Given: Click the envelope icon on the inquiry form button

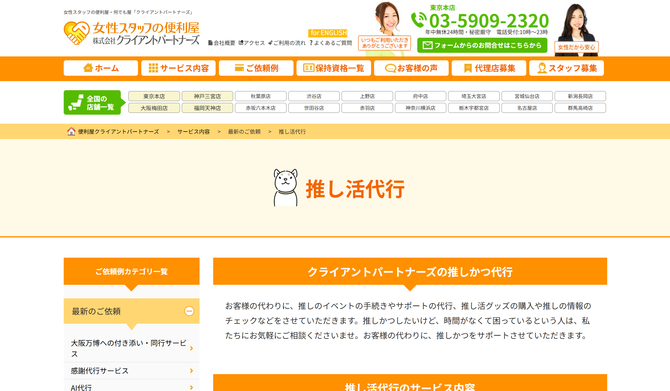Looking at the screenshot, I should click(x=428, y=45).
